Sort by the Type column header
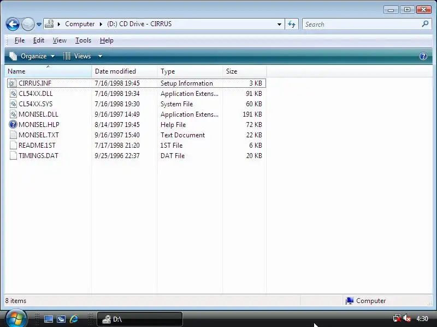 click(x=190, y=71)
